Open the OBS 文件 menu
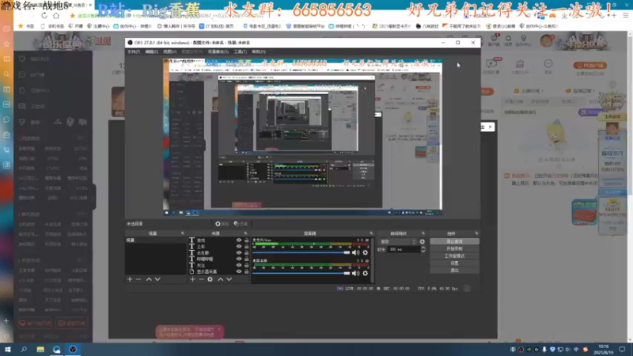This screenshot has width=633, height=356. coord(134,51)
